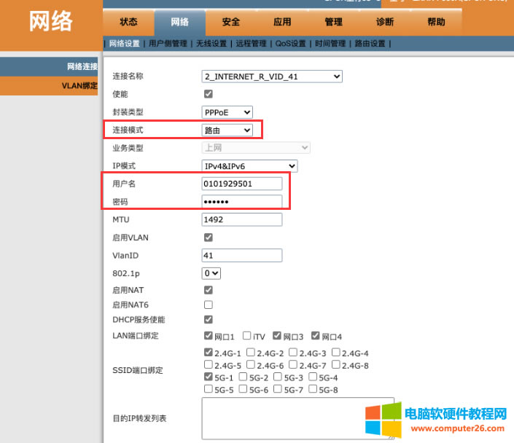Viewport: 514px width, 443px height.
Task: Toggle the 使能 checkbox
Action: click(209, 94)
